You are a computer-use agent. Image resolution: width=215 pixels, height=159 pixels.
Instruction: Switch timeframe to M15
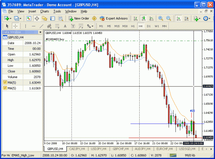(117, 26)
